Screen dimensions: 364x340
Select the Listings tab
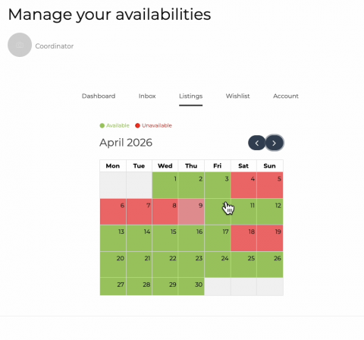pyautogui.click(x=191, y=96)
